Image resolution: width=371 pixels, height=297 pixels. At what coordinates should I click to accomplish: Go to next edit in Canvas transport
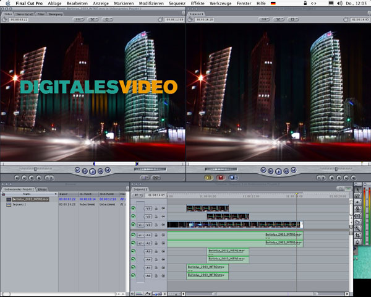tap(294, 170)
